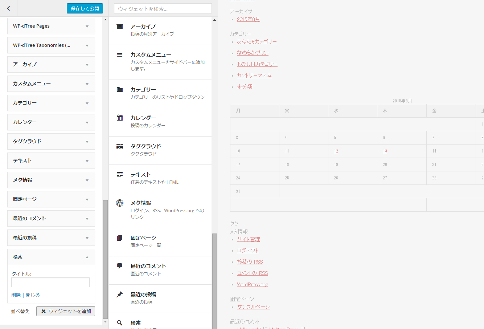Screen dimensions: 484x329
Task: Click the 検索 magnifier icon in the widget list
Action: tap(120, 322)
